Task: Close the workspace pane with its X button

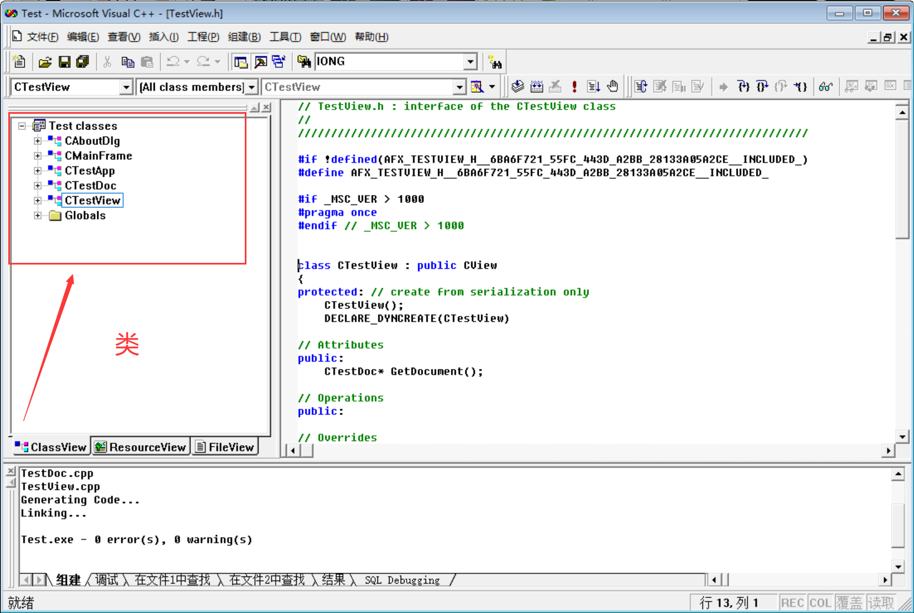Action: 266,108
